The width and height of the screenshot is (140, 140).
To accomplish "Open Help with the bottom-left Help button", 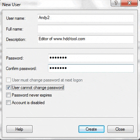I will pyautogui.click(x=19, y=129).
